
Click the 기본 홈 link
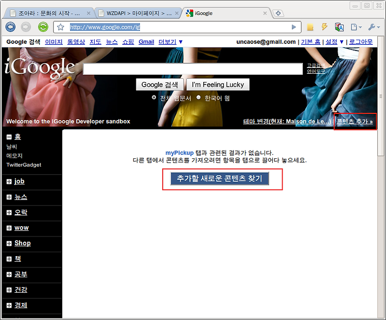[311, 42]
